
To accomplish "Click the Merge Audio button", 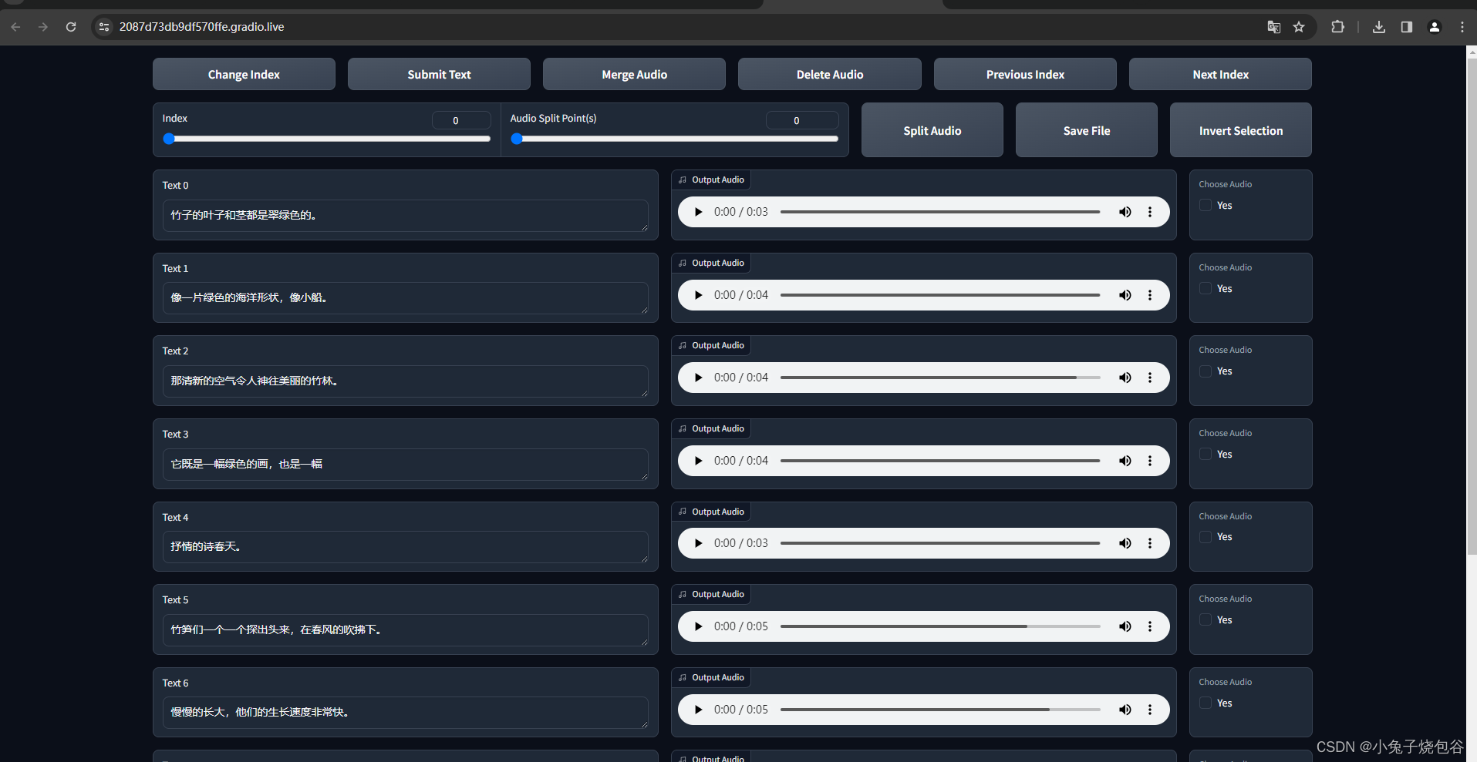I will (634, 74).
